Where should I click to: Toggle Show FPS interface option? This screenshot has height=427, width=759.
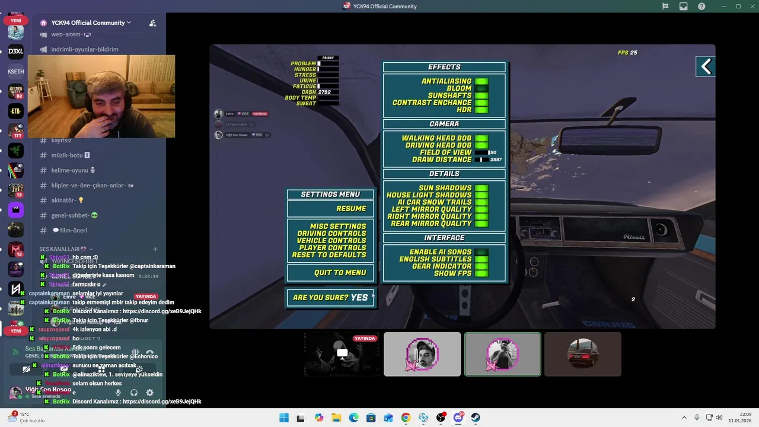pyautogui.click(x=481, y=273)
